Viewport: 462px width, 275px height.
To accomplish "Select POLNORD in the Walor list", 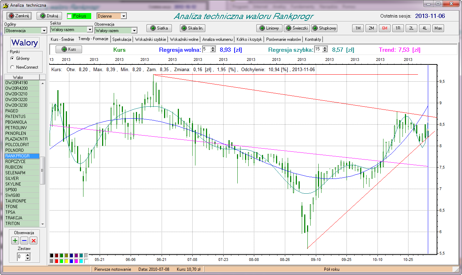I will coord(22,150).
